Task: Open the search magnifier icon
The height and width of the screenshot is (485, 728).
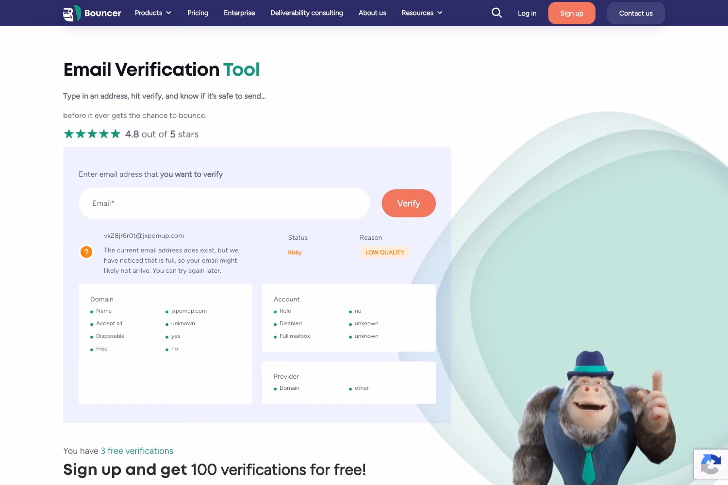Action: point(496,13)
